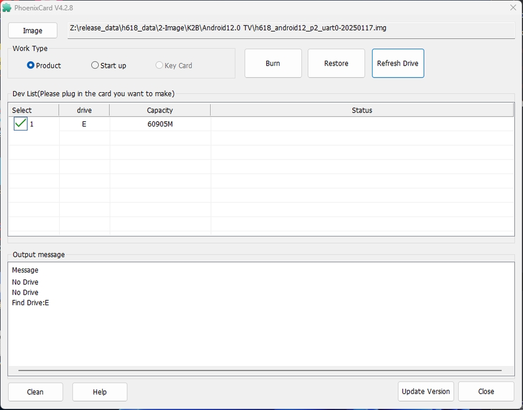Uncheck the drive 1 selection checkbox
Screen dimensions: 523x410
click(20, 124)
